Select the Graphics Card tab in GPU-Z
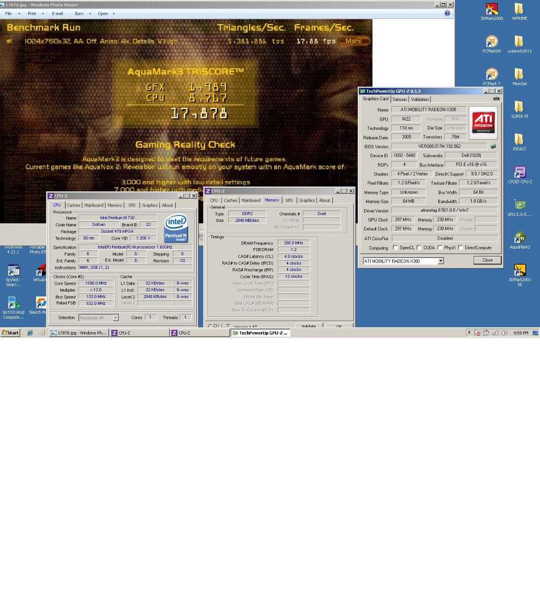Screen dimensions: 540x593 [x=375, y=99]
